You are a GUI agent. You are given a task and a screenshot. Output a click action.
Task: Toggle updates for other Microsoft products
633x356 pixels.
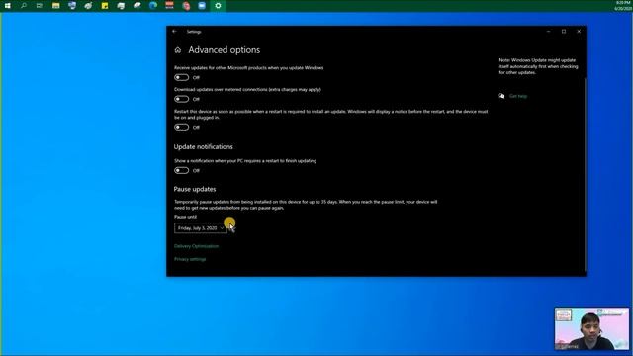181,77
